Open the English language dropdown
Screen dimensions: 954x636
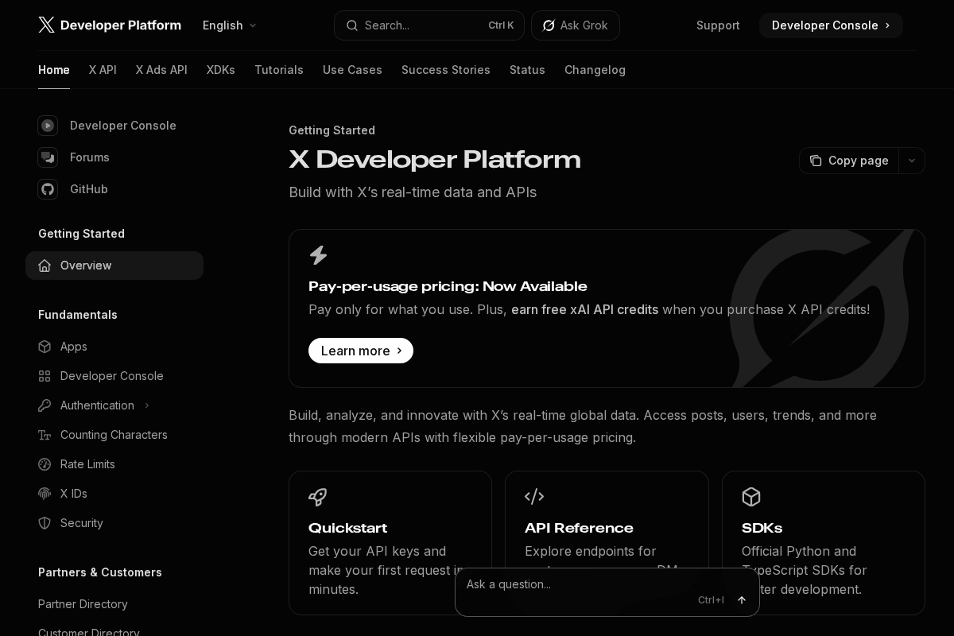point(229,25)
